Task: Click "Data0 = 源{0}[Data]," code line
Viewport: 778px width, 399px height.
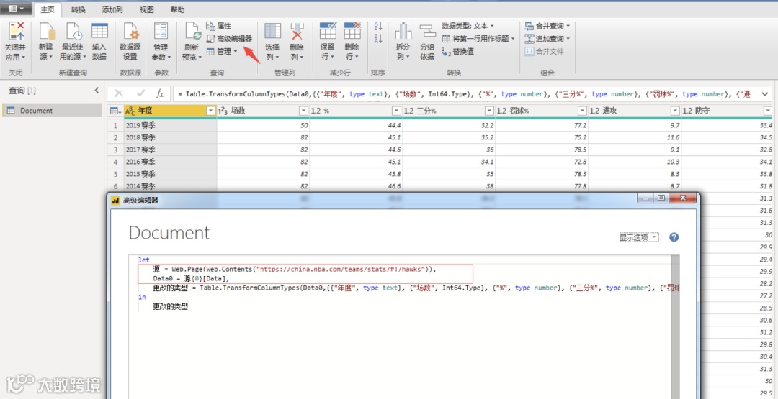Action: point(191,279)
